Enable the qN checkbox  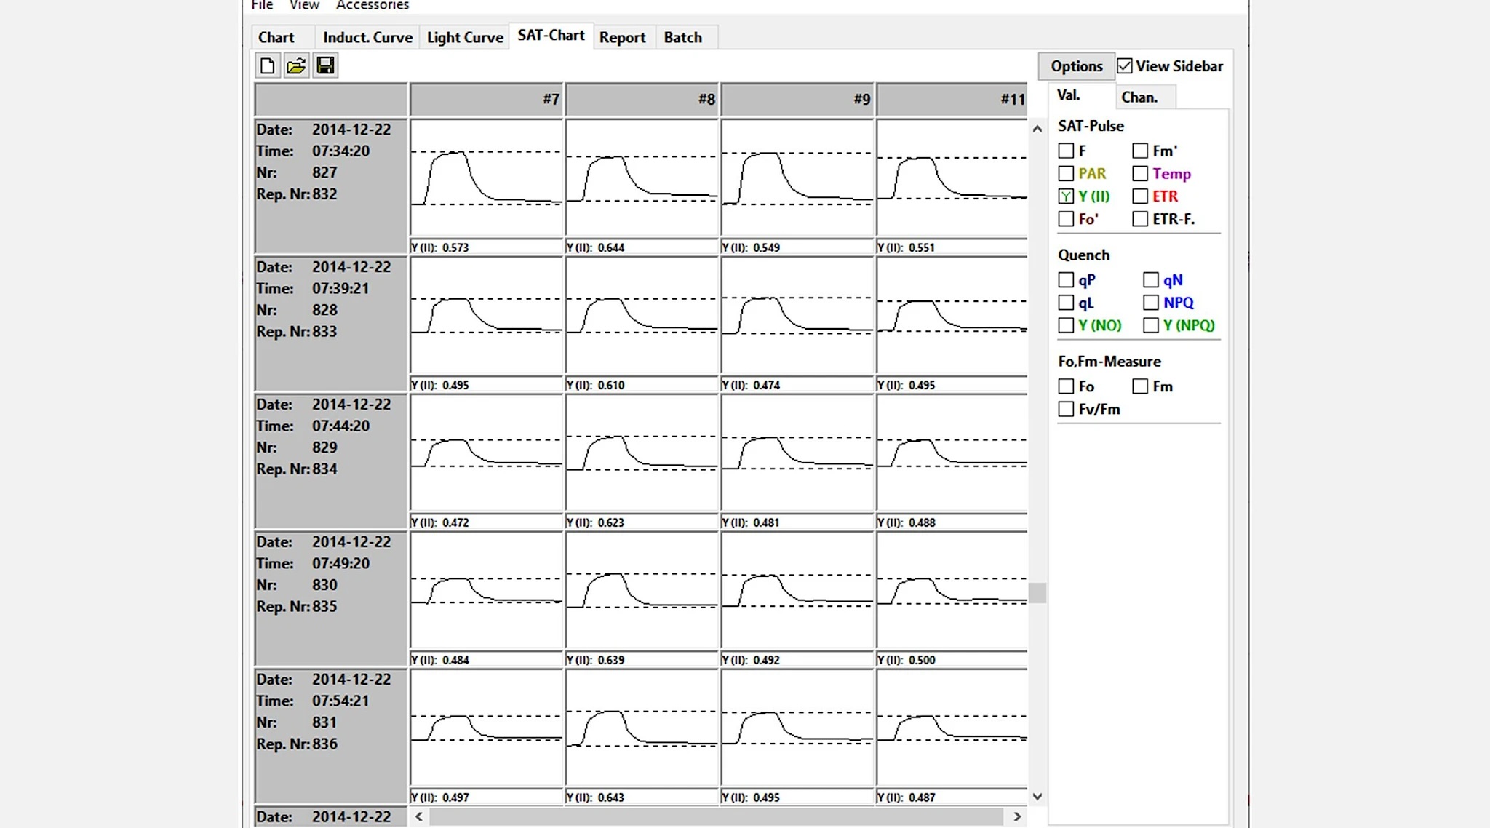pos(1150,279)
